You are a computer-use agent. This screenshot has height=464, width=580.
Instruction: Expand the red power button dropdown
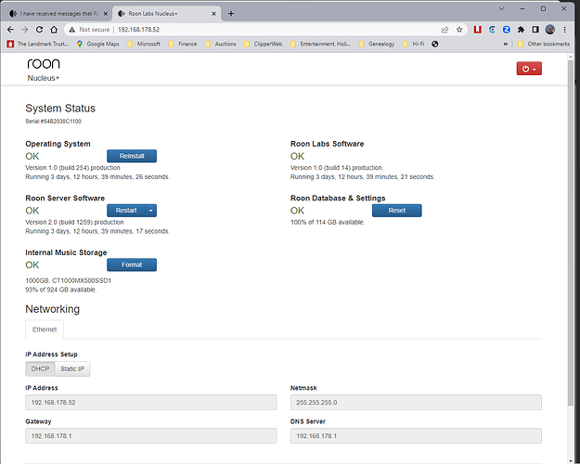(528, 69)
